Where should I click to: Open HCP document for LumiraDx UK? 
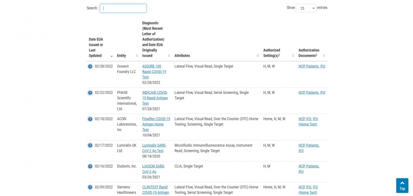301,145
